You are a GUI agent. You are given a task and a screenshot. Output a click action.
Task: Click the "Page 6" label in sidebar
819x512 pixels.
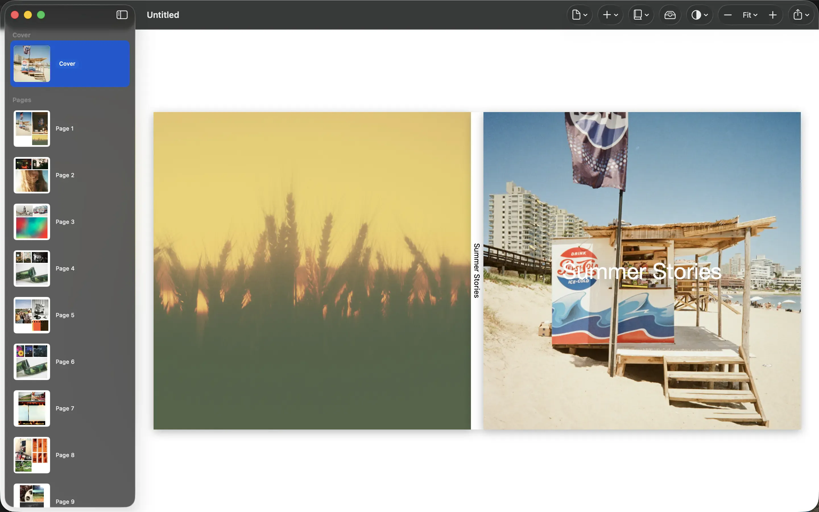65,362
